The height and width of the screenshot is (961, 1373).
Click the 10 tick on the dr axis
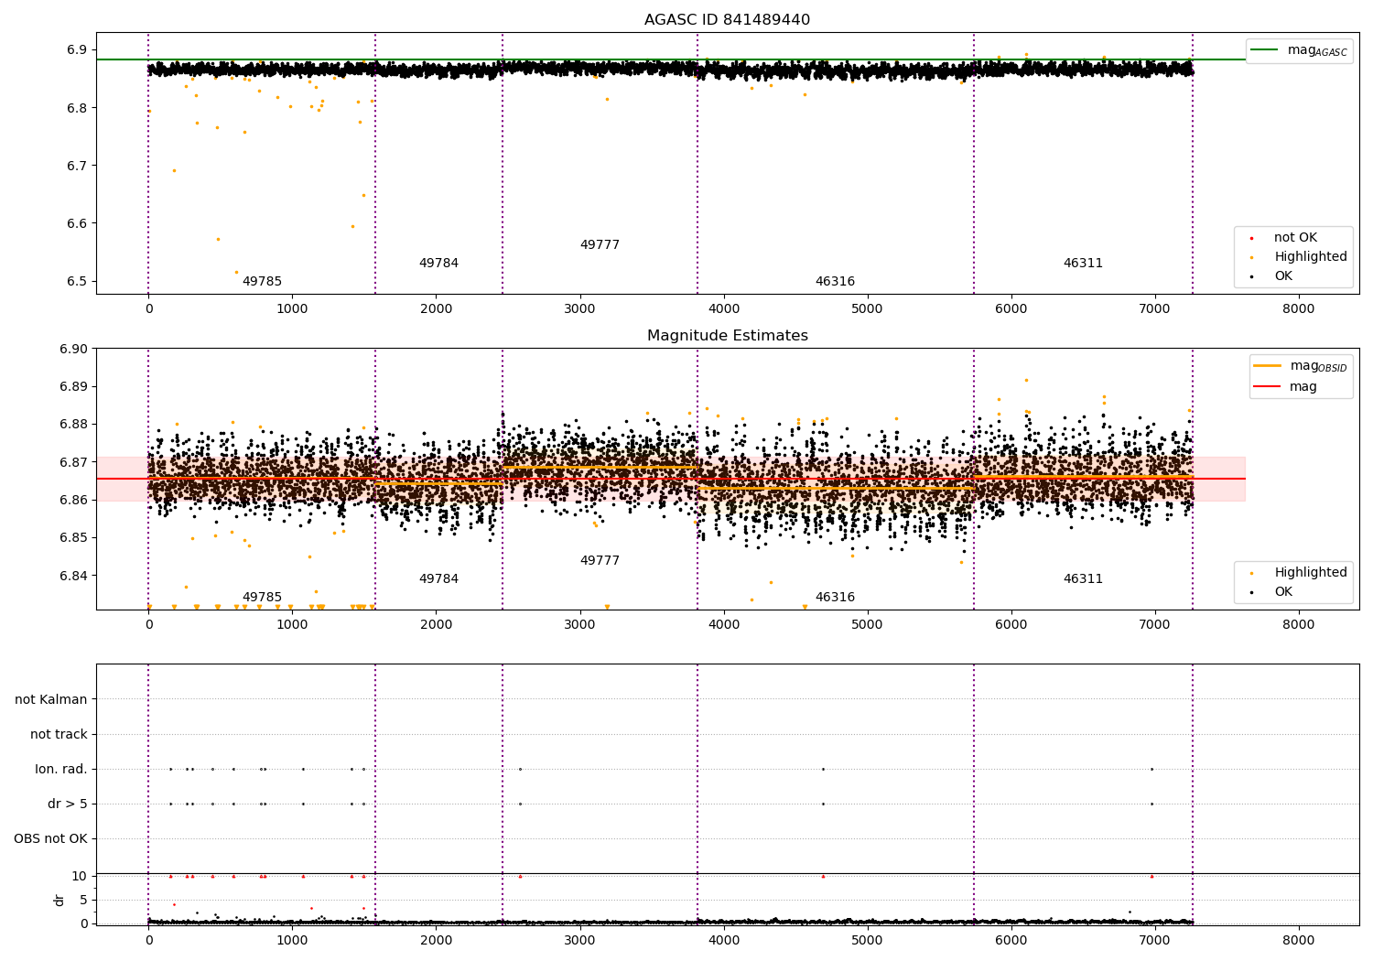pos(80,876)
